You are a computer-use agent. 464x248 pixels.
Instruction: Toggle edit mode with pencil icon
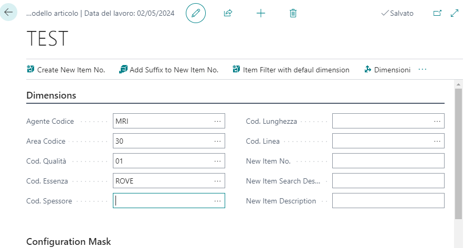point(196,13)
